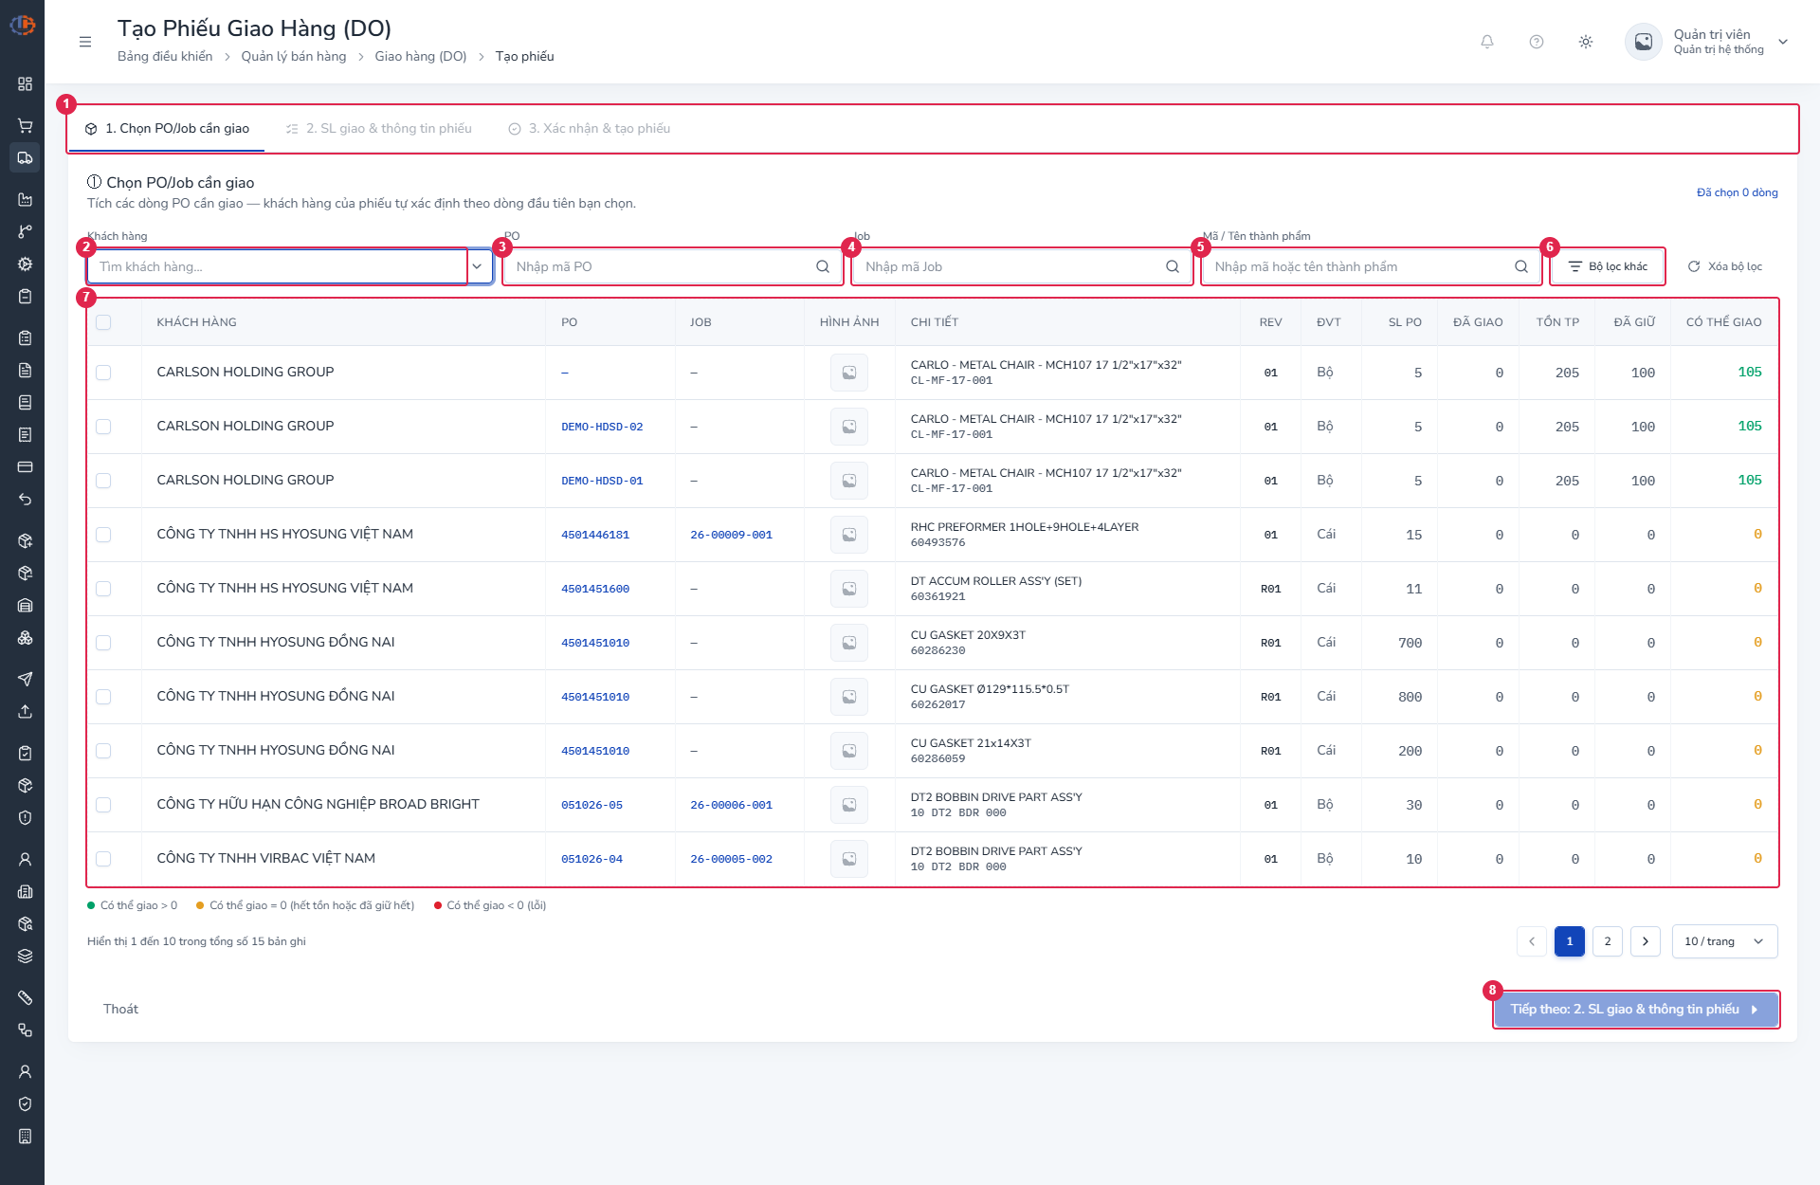Viewport: 1820px width, 1185px height.
Task: Expand the customer dropdown arrow
Action: (x=477, y=266)
